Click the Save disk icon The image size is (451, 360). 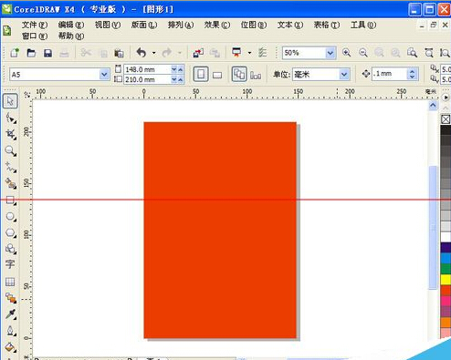(x=47, y=53)
